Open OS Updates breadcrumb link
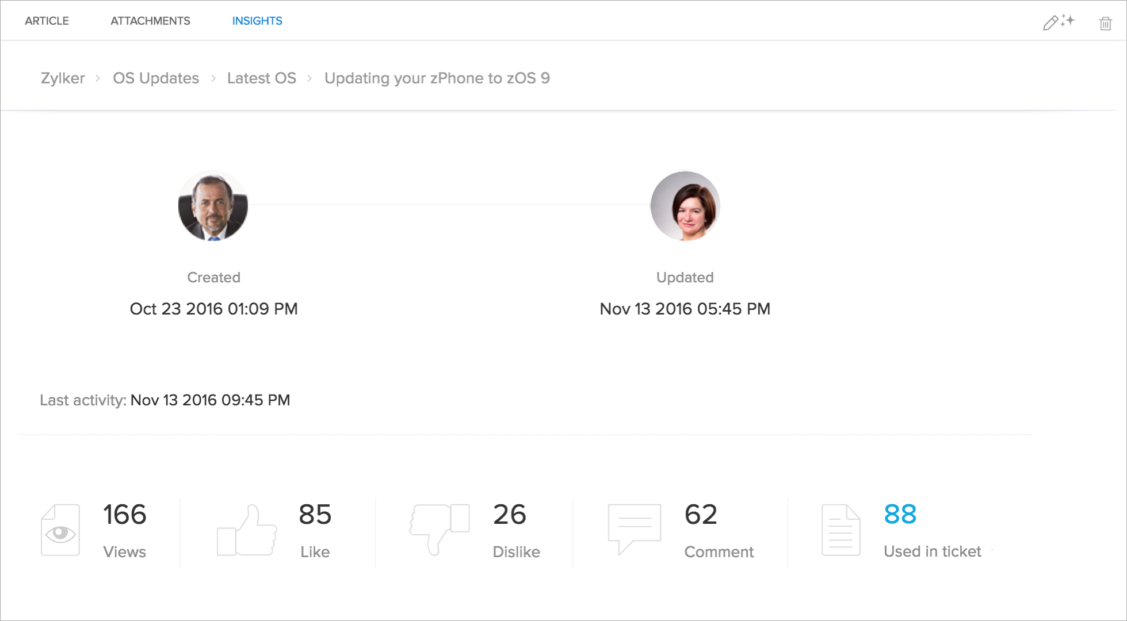The width and height of the screenshot is (1127, 621). (156, 78)
